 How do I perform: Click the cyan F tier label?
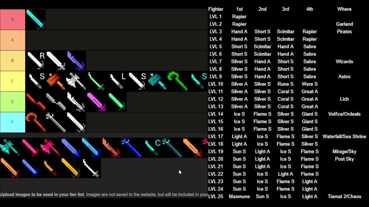click(x=12, y=122)
